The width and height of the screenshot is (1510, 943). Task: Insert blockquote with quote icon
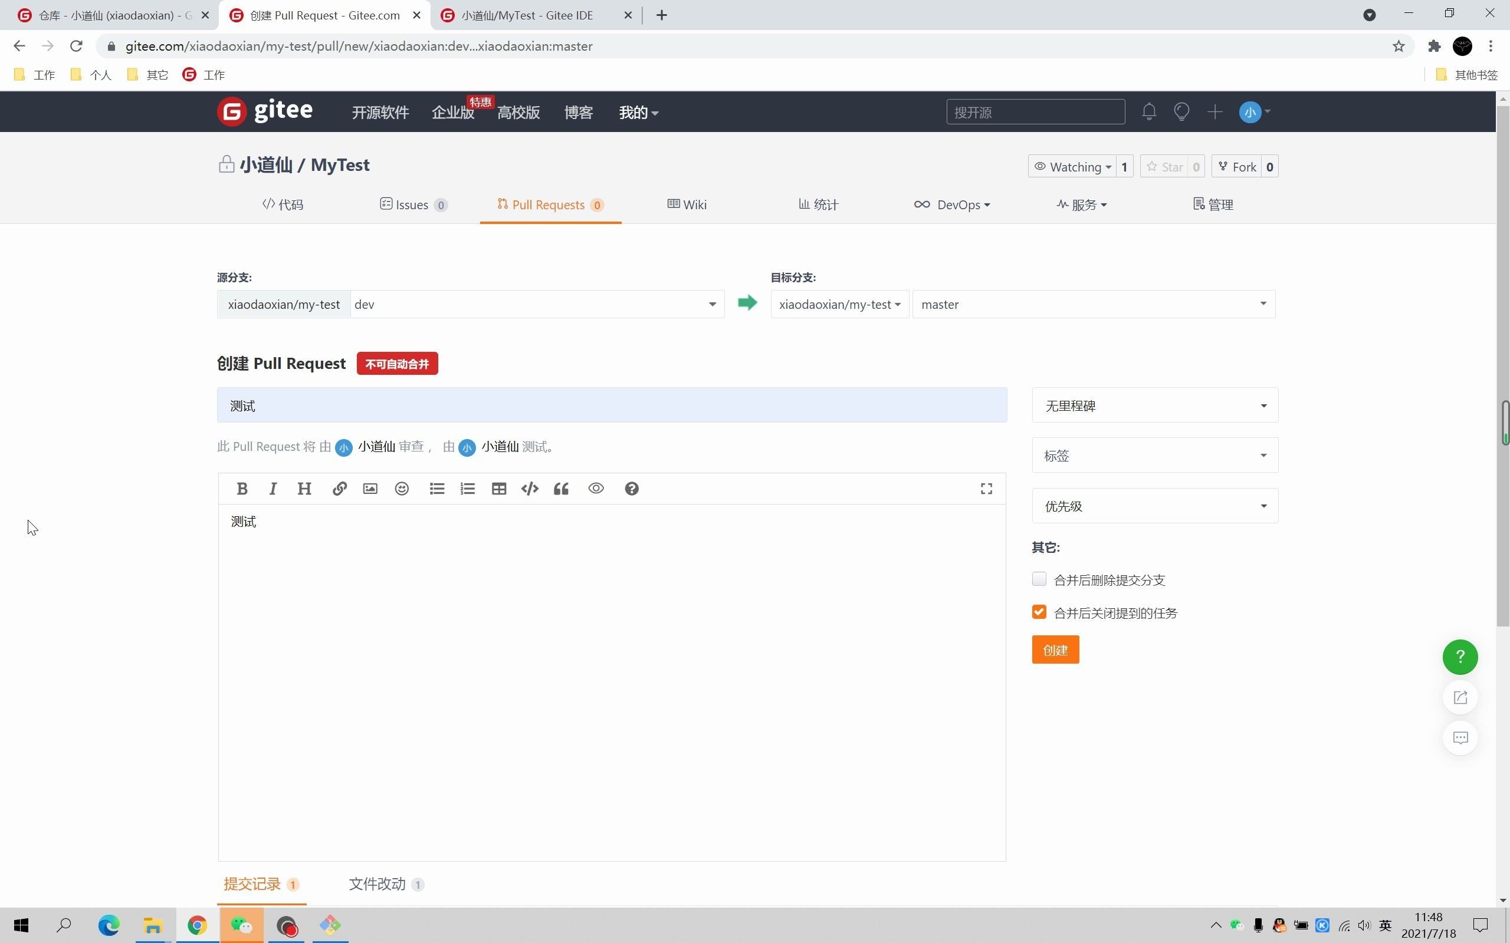tap(561, 489)
